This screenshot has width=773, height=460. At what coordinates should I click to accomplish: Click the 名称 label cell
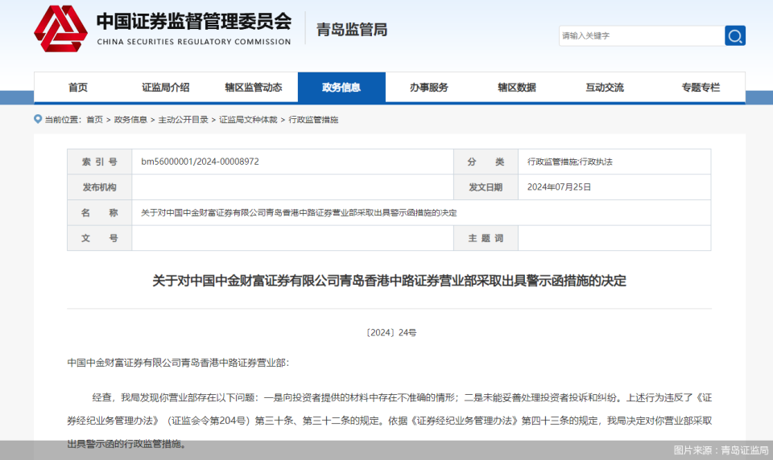pos(100,213)
